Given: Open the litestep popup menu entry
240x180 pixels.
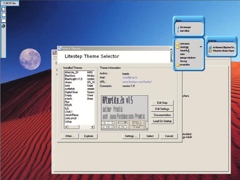Looking at the screenshot, I should pos(183,61).
